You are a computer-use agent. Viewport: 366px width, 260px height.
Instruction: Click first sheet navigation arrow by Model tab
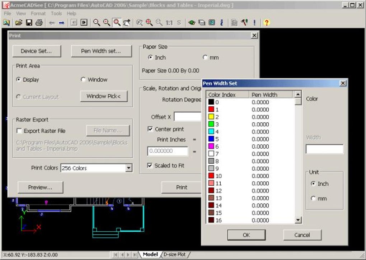[x=115, y=255]
